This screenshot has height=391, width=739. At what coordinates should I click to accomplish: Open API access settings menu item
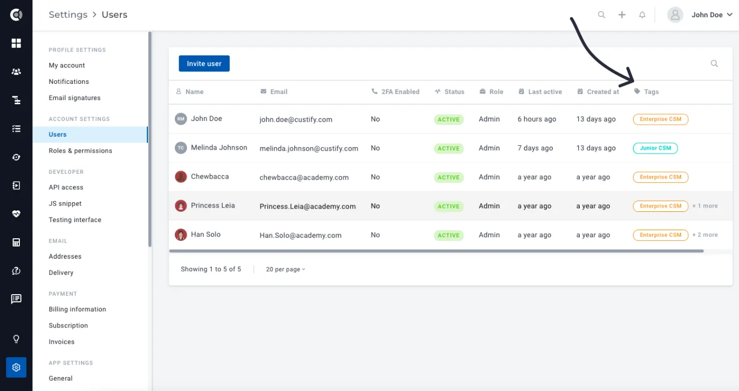(66, 187)
